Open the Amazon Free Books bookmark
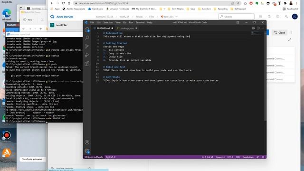 click(118, 9)
